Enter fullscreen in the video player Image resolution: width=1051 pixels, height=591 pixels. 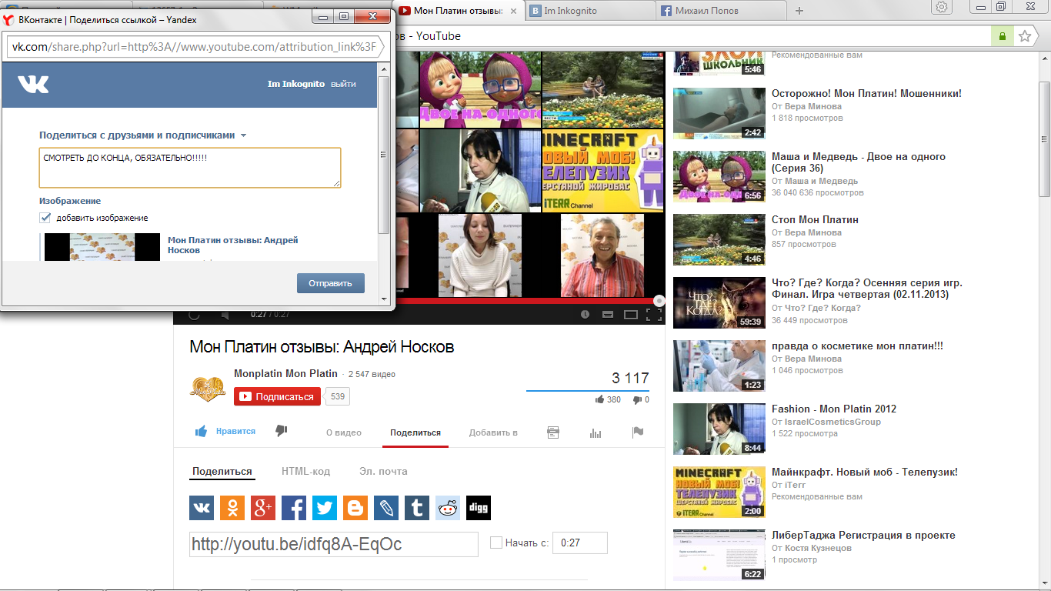click(x=654, y=315)
